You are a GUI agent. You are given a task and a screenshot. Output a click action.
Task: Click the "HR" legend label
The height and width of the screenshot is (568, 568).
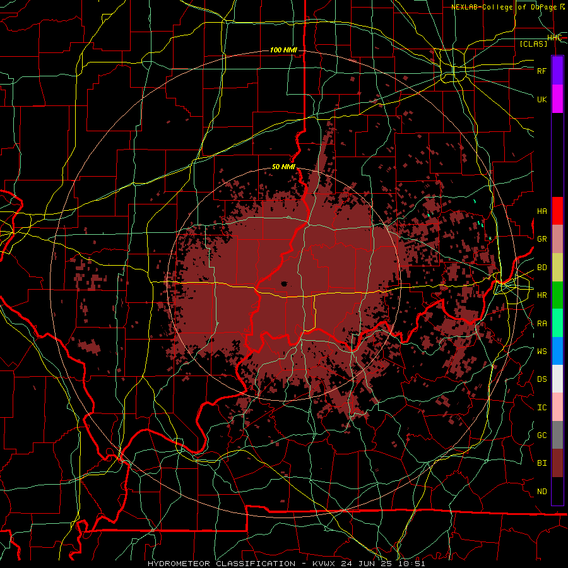click(541, 295)
